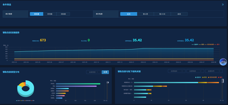This screenshot has height=105, width=228.
Task: Expand the 全部轨枕 dropdown
Action: tap(195, 71)
